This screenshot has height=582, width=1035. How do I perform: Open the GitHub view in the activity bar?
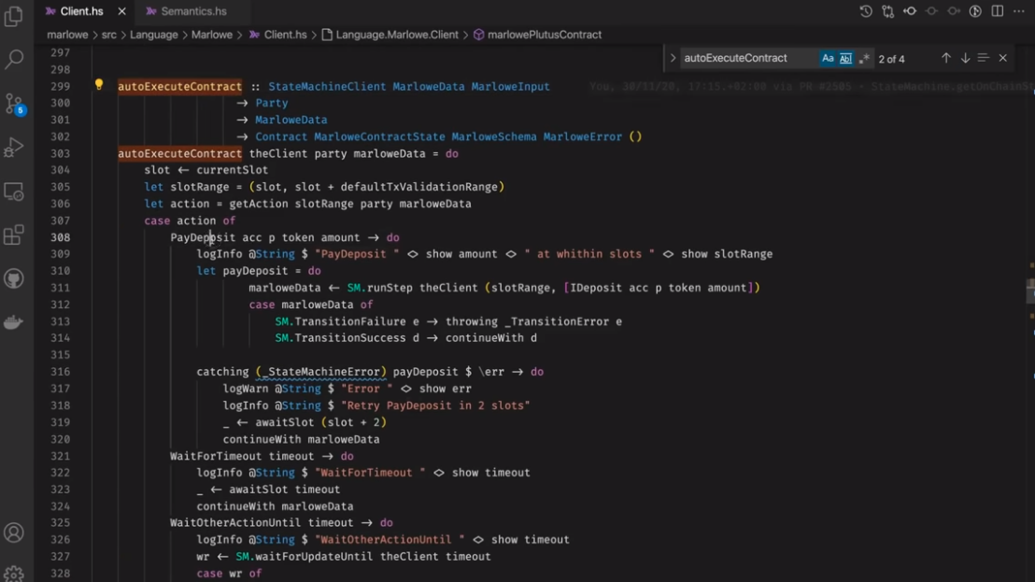click(14, 278)
